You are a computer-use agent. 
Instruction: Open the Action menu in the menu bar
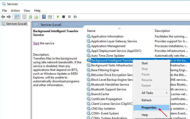click(15, 11)
